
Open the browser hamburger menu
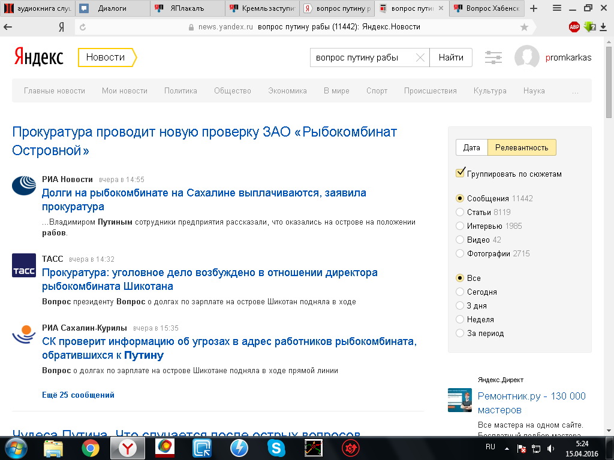[x=557, y=8]
